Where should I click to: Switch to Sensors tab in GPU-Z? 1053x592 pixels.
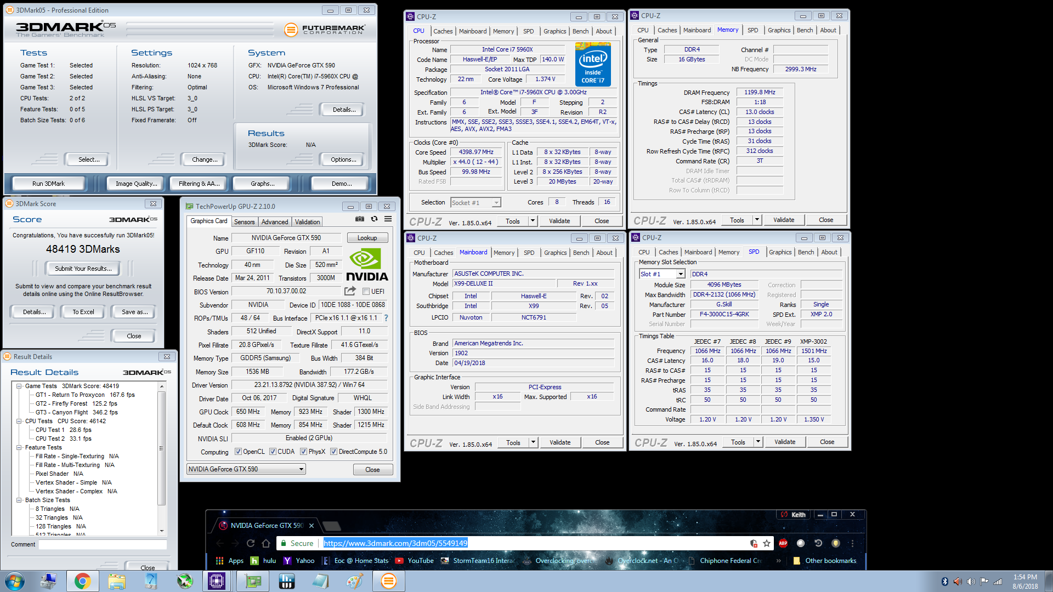(244, 222)
